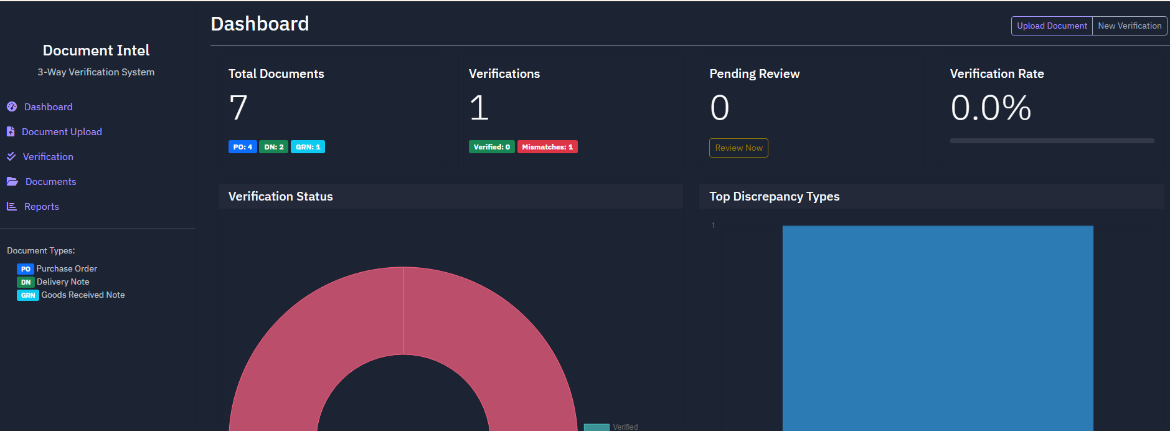This screenshot has width=1170, height=431.
Task: Select the red Mismatches: 1 badge
Action: [547, 147]
